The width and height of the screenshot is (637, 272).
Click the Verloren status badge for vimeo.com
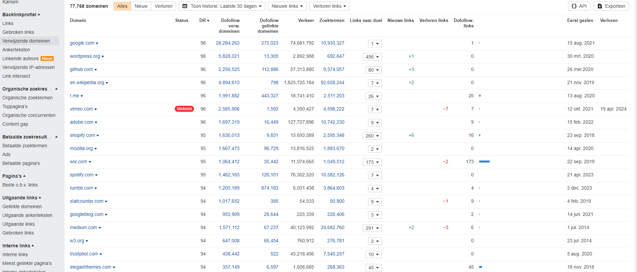point(184,109)
